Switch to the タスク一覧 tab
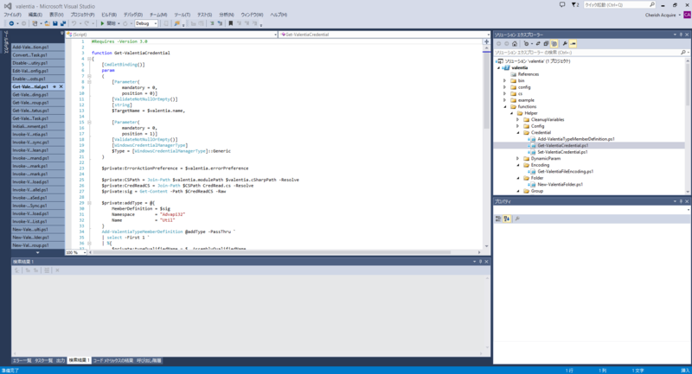 [44, 360]
